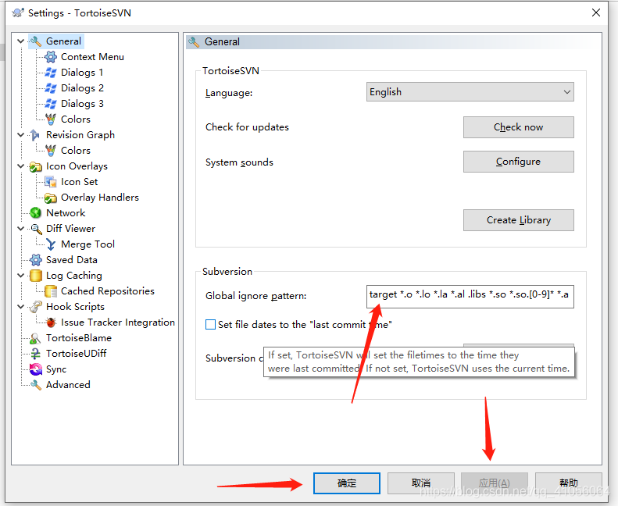Click the 取消 (Cancel) button
The image size is (618, 506).
coord(421,483)
